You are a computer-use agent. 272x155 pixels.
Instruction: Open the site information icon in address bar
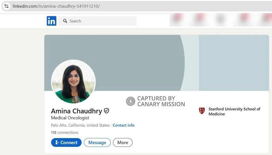point(6,6)
